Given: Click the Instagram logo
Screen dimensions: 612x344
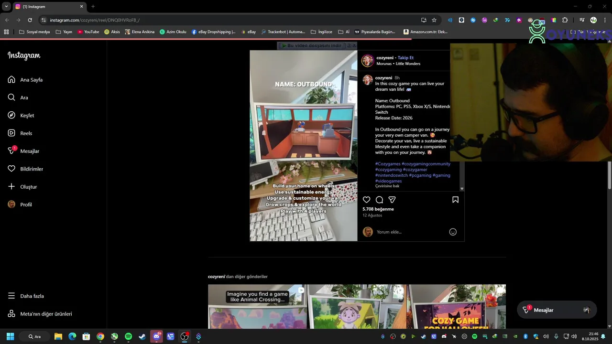Looking at the screenshot, I should pos(24,55).
